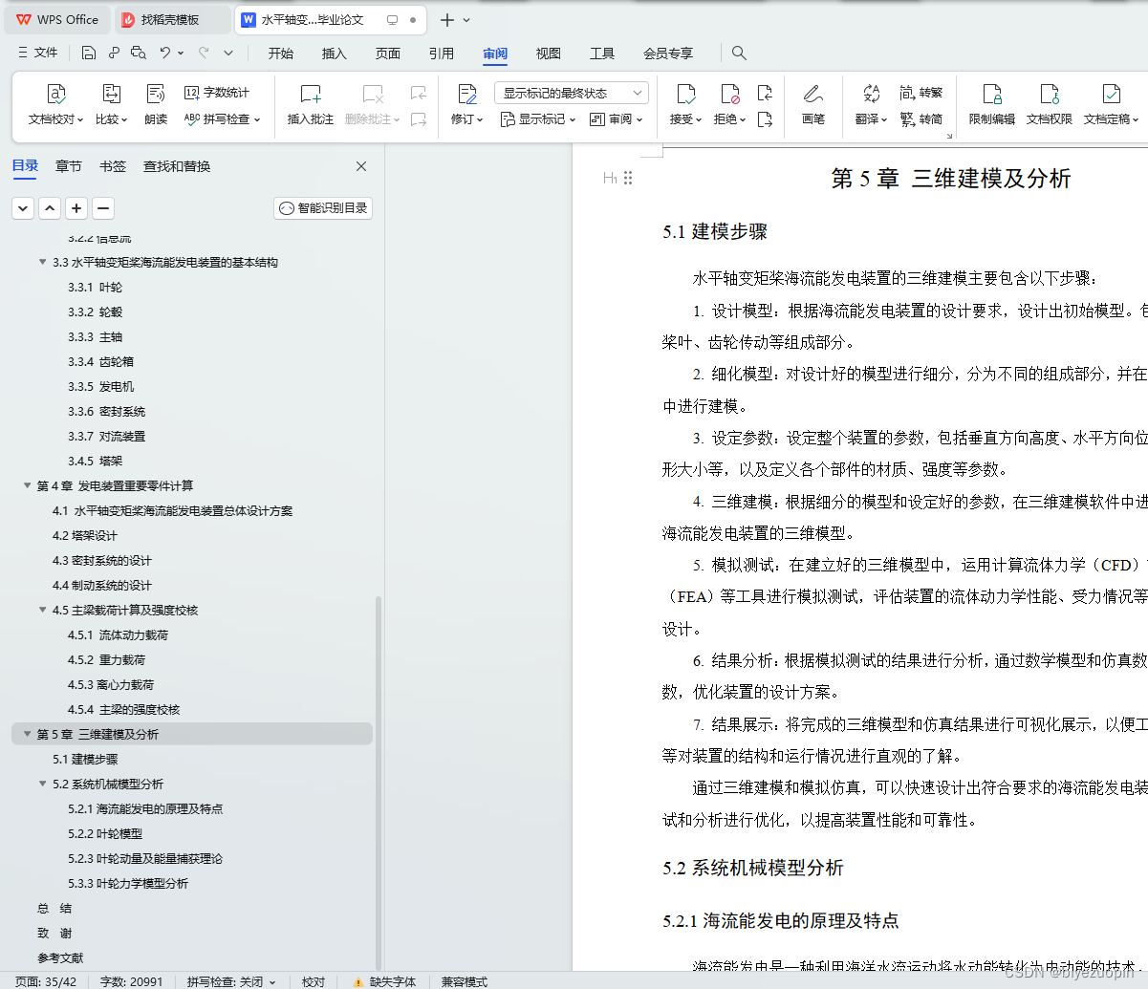Image resolution: width=1148 pixels, height=989 pixels.
Task: Switch to the 书签 sidebar tab
Action: 112,165
